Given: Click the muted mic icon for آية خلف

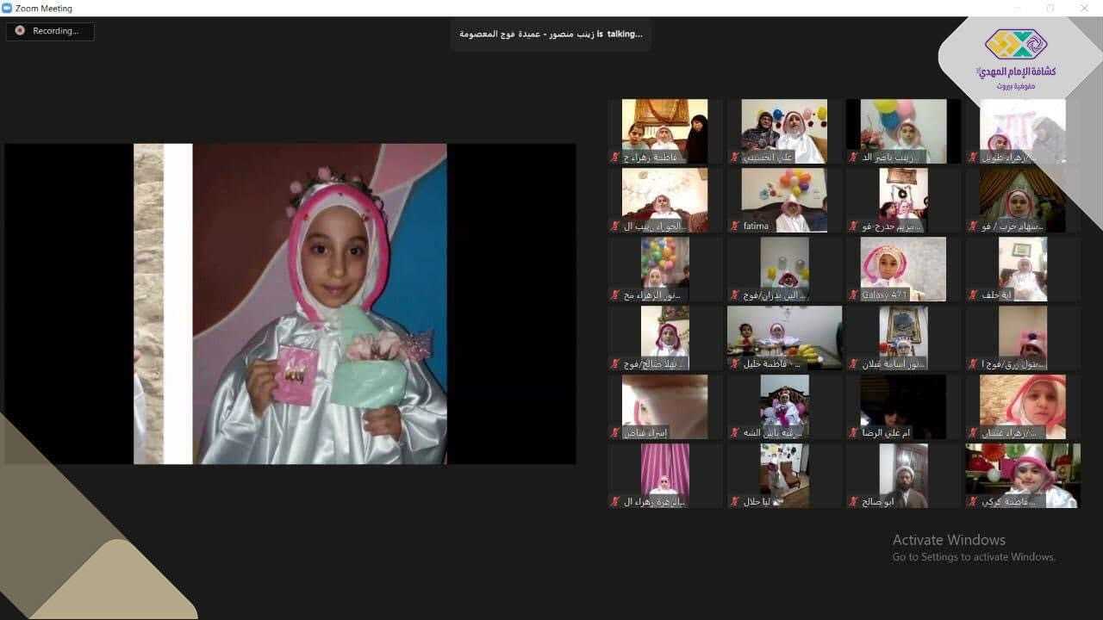Looking at the screenshot, I should pyautogui.click(x=973, y=295).
